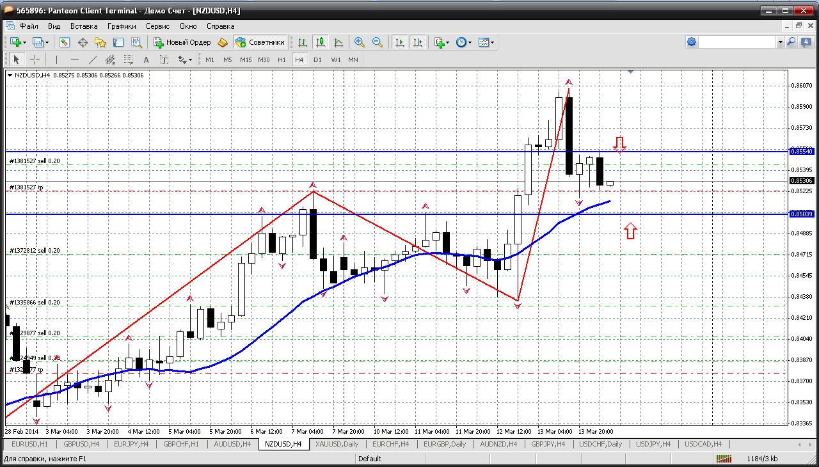The width and height of the screenshot is (819, 467).
Task: Open the Вставка menu
Action: [x=84, y=26]
